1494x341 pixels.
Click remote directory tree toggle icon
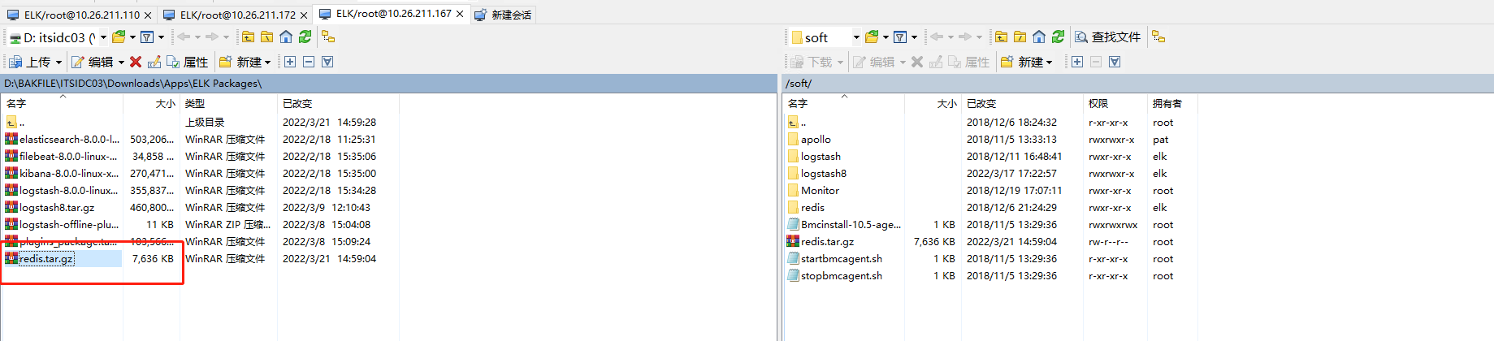[1158, 37]
